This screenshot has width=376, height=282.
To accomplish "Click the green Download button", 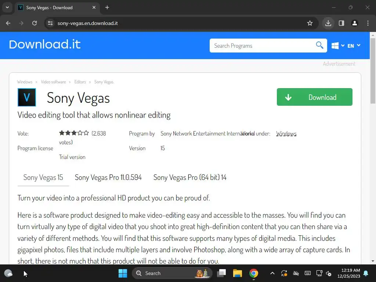I will [x=314, y=97].
